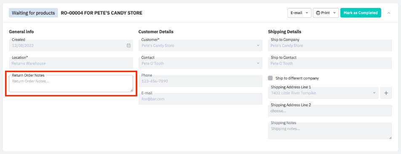The image size is (401, 154).
Task: Click the plus icon beside Shipping Address Line 1
Action: [386, 93]
